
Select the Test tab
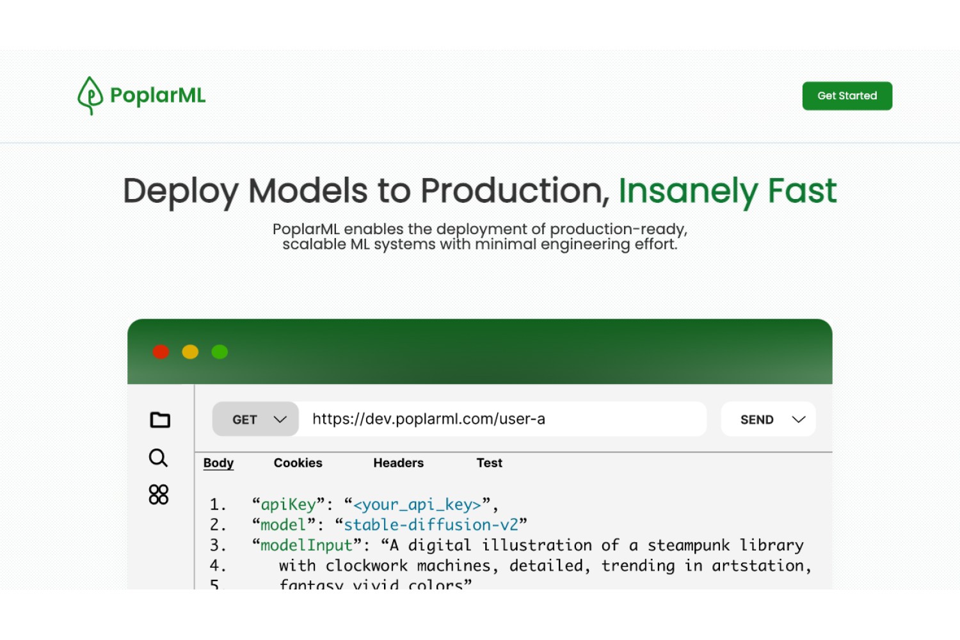[x=490, y=463]
